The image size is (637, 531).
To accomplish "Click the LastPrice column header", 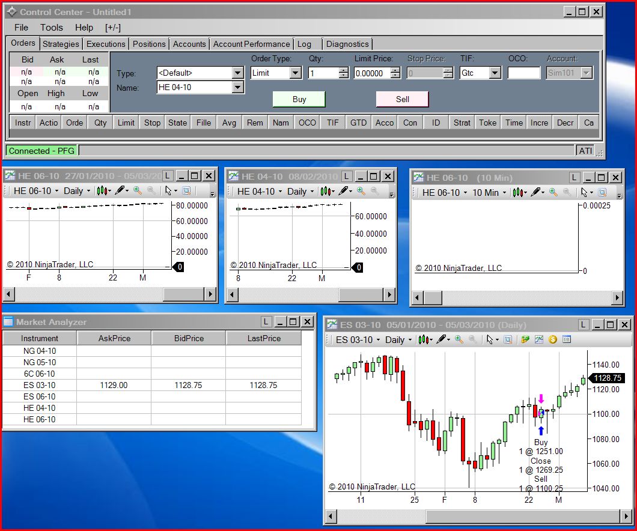I will point(264,338).
